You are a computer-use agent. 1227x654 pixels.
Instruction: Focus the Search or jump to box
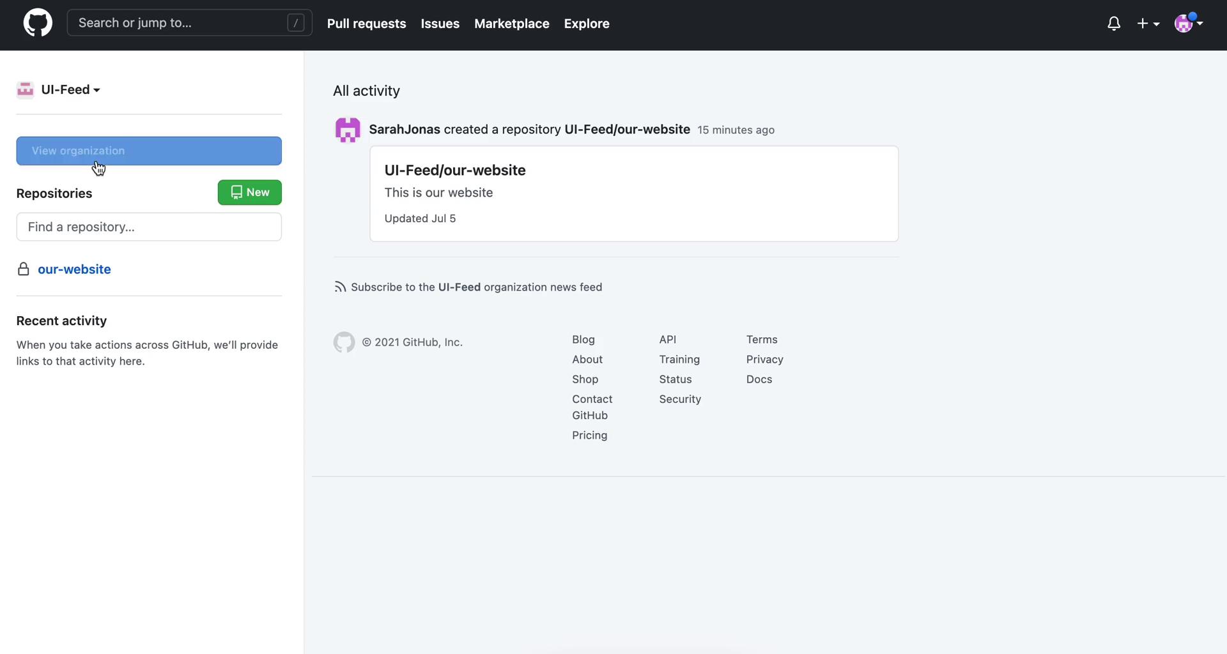click(x=190, y=23)
